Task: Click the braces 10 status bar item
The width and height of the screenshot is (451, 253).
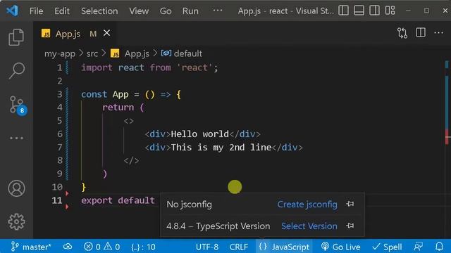Action: pos(143,247)
